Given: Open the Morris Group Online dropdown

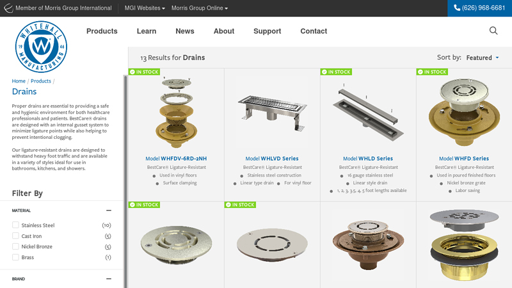Looking at the screenshot, I should coord(200,8).
